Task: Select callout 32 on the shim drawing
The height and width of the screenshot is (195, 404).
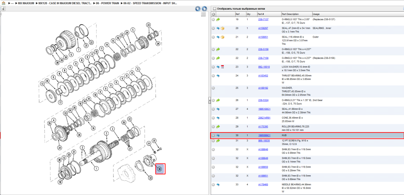Action: coord(150,178)
